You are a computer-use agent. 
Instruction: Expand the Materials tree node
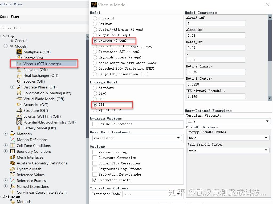click(6, 134)
